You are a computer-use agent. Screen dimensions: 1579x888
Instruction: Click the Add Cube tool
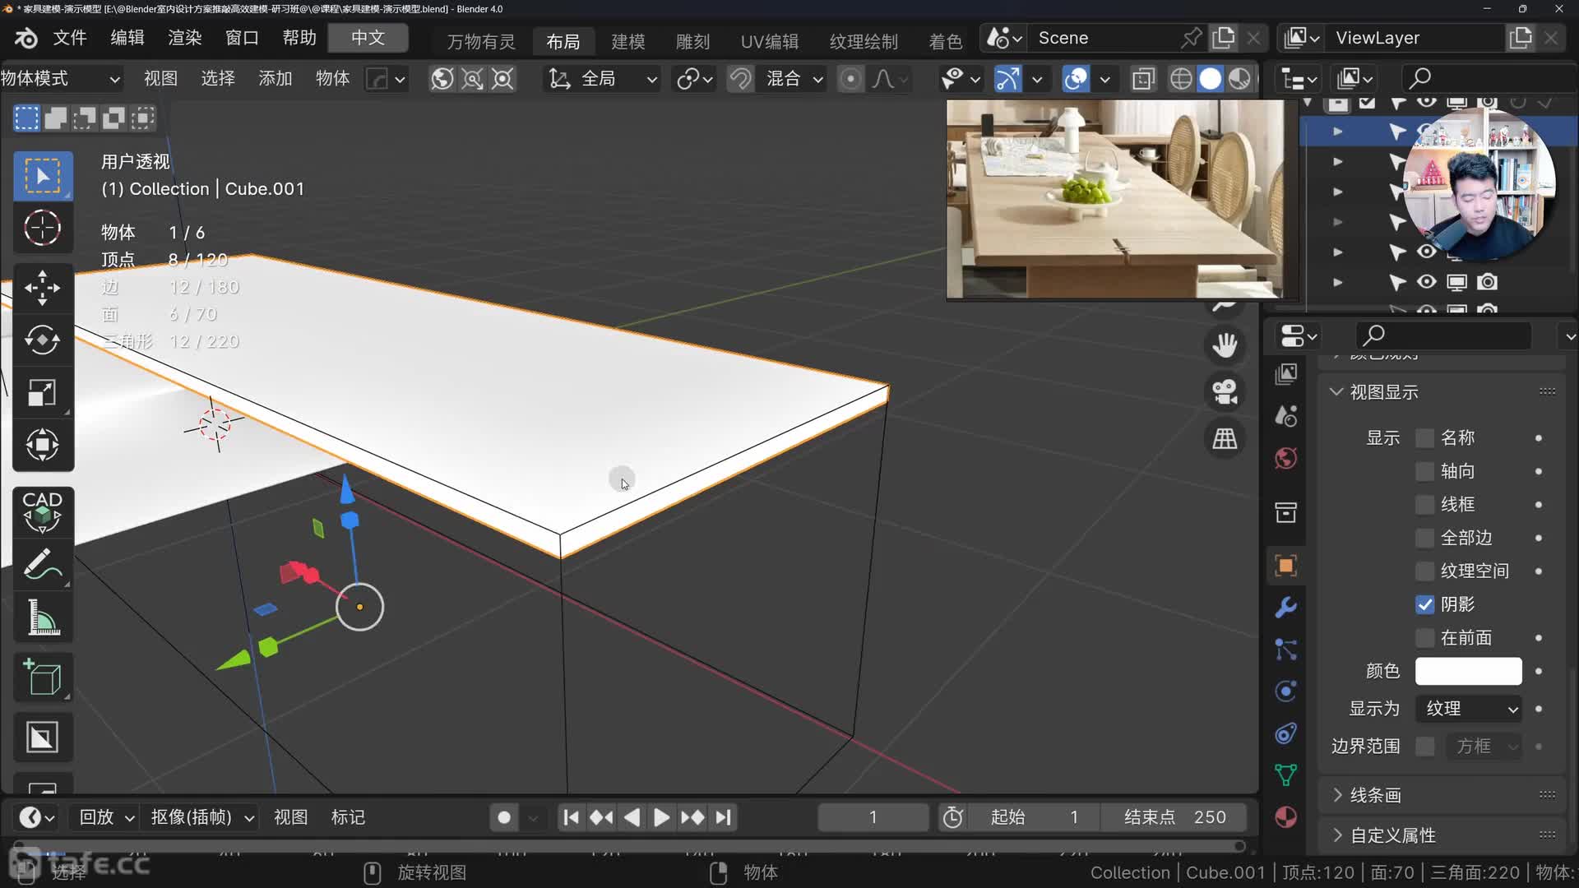click(42, 678)
